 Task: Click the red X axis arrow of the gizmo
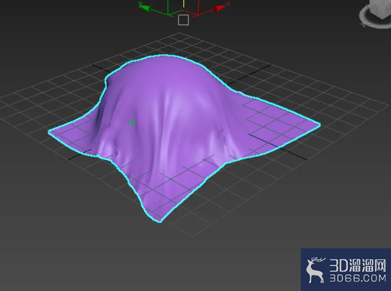point(220,8)
